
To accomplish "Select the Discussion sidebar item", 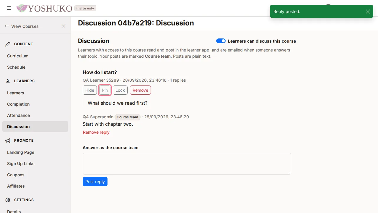I will tap(35, 127).
